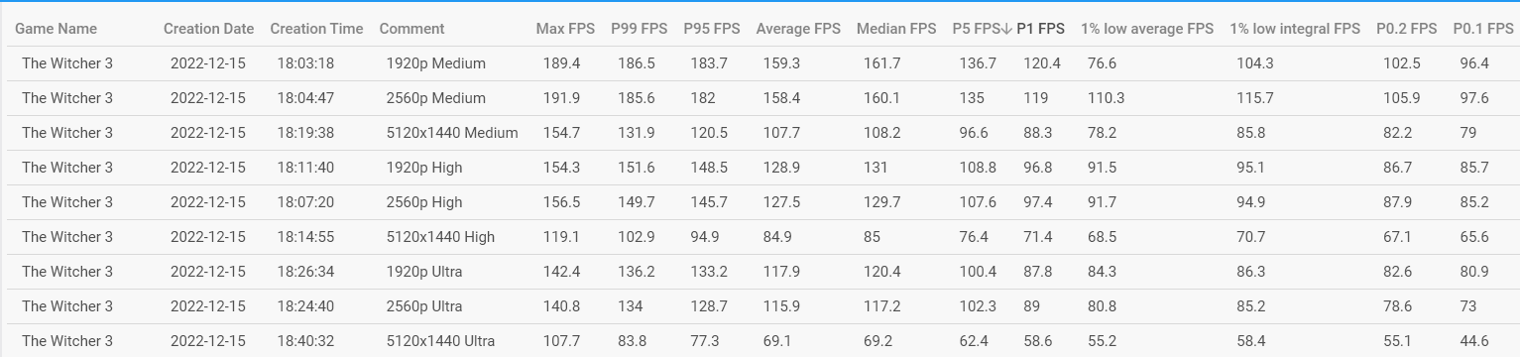The width and height of the screenshot is (1520, 357).
Task: Sort by Median FPS header
Action: click(896, 29)
